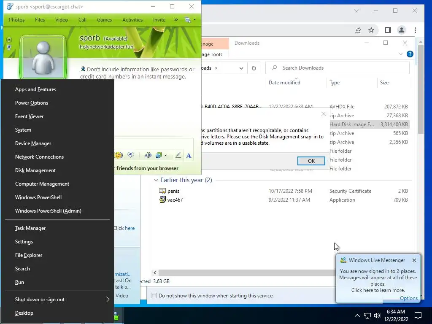Open the background picture dropdown arrow

pyautogui.click(x=165, y=156)
